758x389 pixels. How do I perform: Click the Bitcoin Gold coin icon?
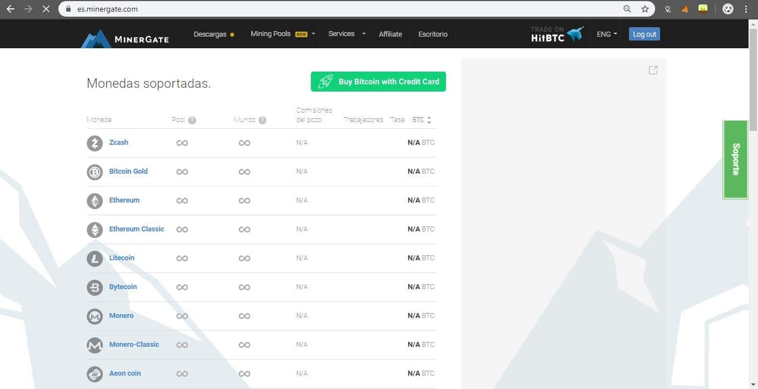pyautogui.click(x=95, y=172)
